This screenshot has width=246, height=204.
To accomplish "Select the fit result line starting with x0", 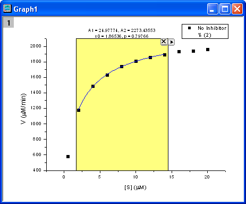I will pyautogui.click(x=122, y=36).
